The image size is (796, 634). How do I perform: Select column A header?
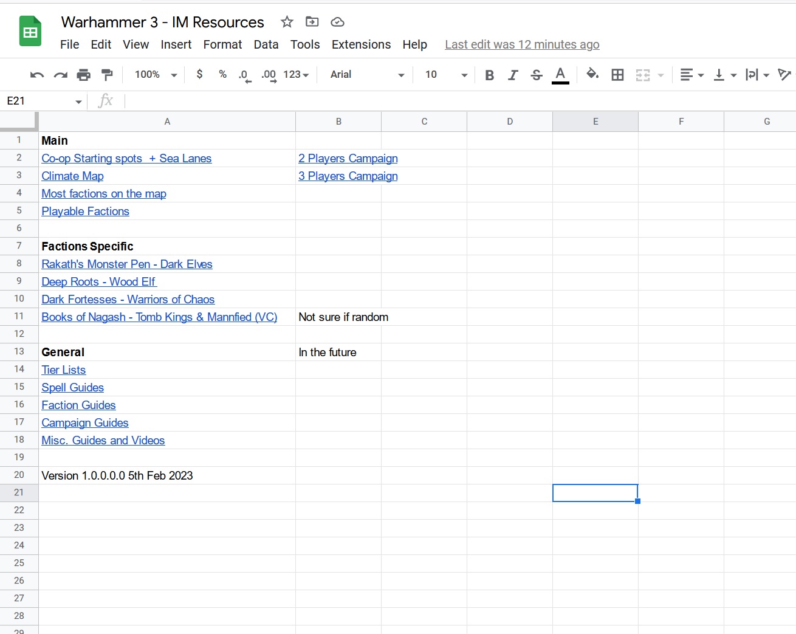[167, 122]
